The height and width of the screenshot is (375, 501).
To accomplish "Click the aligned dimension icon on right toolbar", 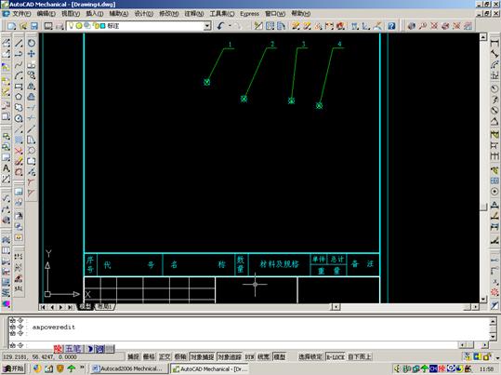I will (494, 53).
